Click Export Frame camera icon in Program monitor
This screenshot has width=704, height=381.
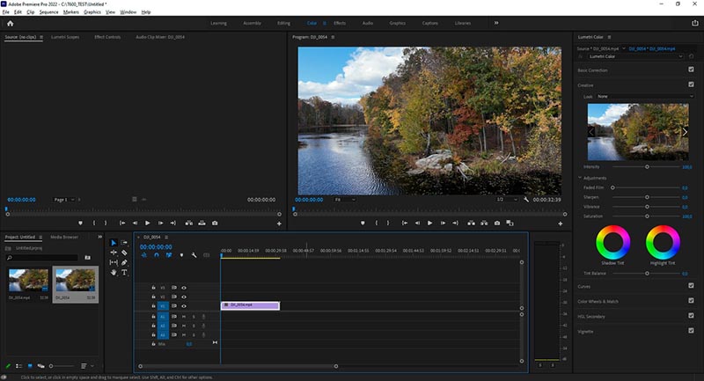497,223
